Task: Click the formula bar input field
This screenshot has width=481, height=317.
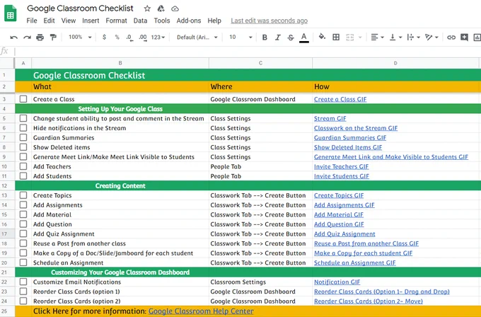Action: point(247,51)
